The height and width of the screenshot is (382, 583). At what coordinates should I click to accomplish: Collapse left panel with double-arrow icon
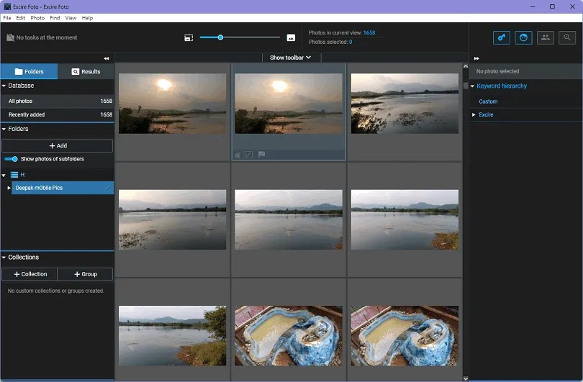(x=107, y=58)
